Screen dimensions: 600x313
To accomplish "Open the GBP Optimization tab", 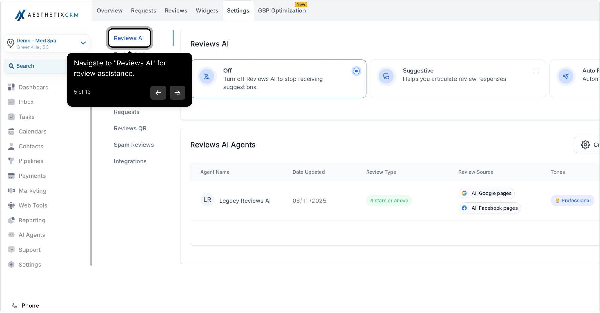I will (282, 11).
